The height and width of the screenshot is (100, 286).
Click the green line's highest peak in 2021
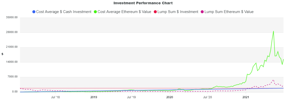coord(273,31)
